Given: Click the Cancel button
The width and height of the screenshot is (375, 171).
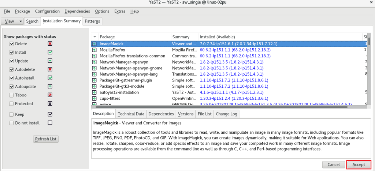Looking at the screenshot, I should [x=334, y=164].
